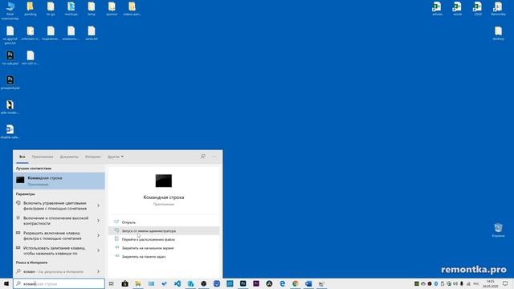The height and width of the screenshot is (289, 514).
Task: Expand arrow for sticky keys setting result
Action: click(x=98, y=250)
